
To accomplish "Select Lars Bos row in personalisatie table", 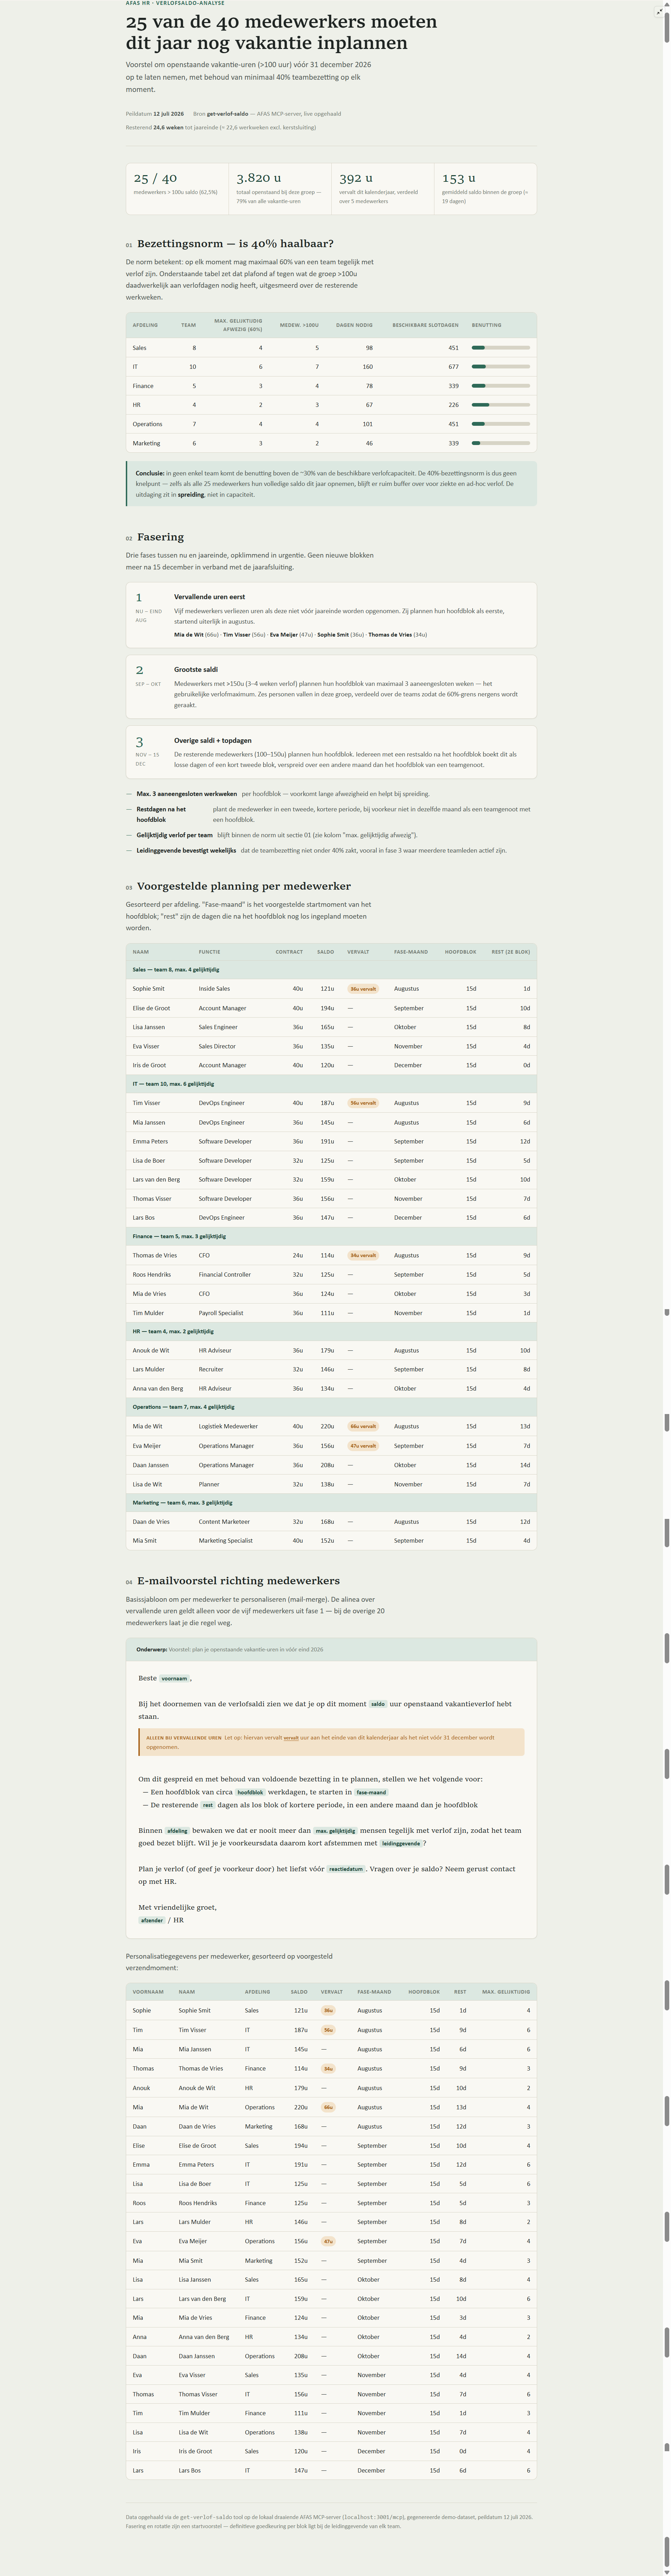I will pyautogui.click(x=331, y=2470).
